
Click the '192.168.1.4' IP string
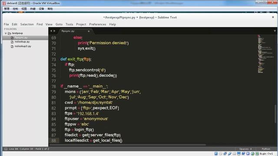coord(88,114)
